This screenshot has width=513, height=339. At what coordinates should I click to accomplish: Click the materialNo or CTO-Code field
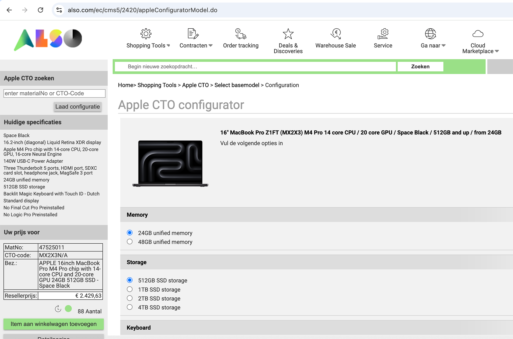pyautogui.click(x=54, y=93)
